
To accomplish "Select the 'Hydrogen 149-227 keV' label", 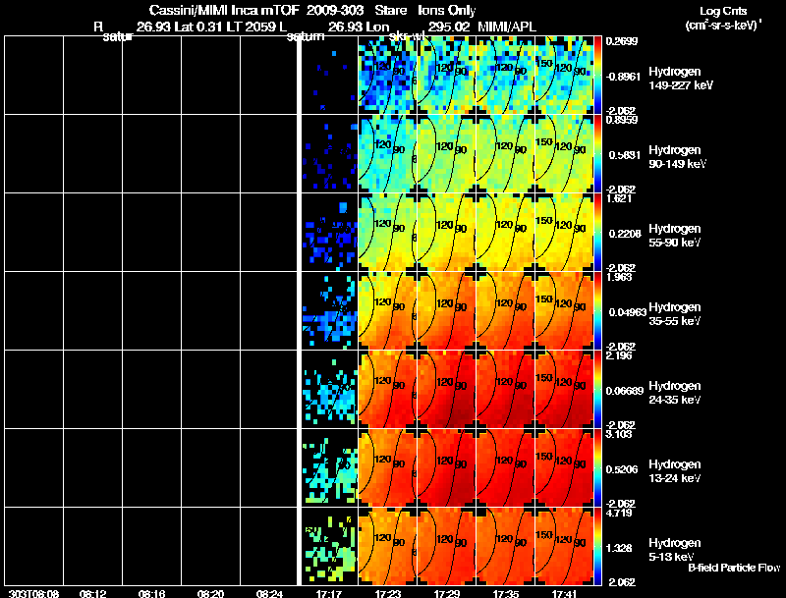I will point(681,79).
